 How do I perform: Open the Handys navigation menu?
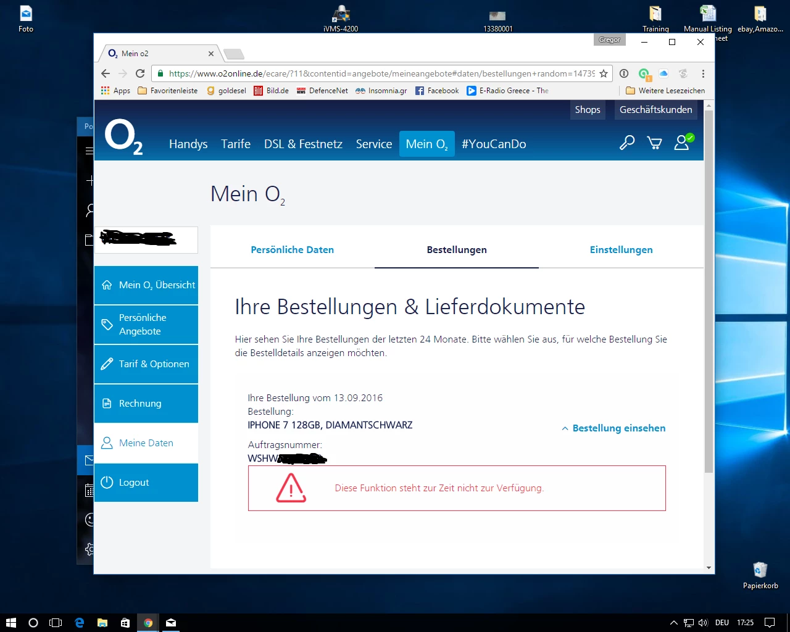pos(188,144)
